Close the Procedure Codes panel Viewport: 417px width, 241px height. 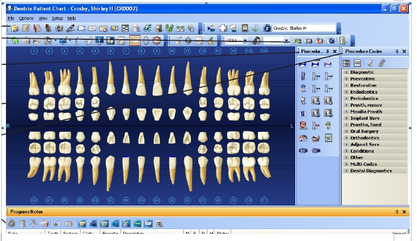[x=404, y=51]
